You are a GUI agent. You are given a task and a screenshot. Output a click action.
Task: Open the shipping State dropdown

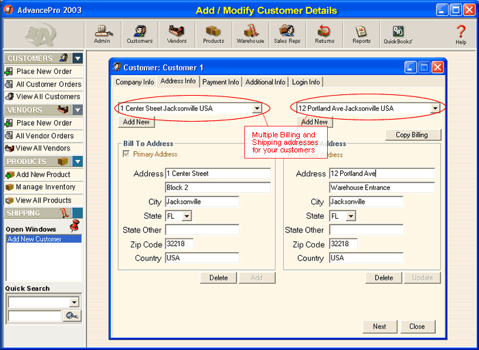point(351,216)
